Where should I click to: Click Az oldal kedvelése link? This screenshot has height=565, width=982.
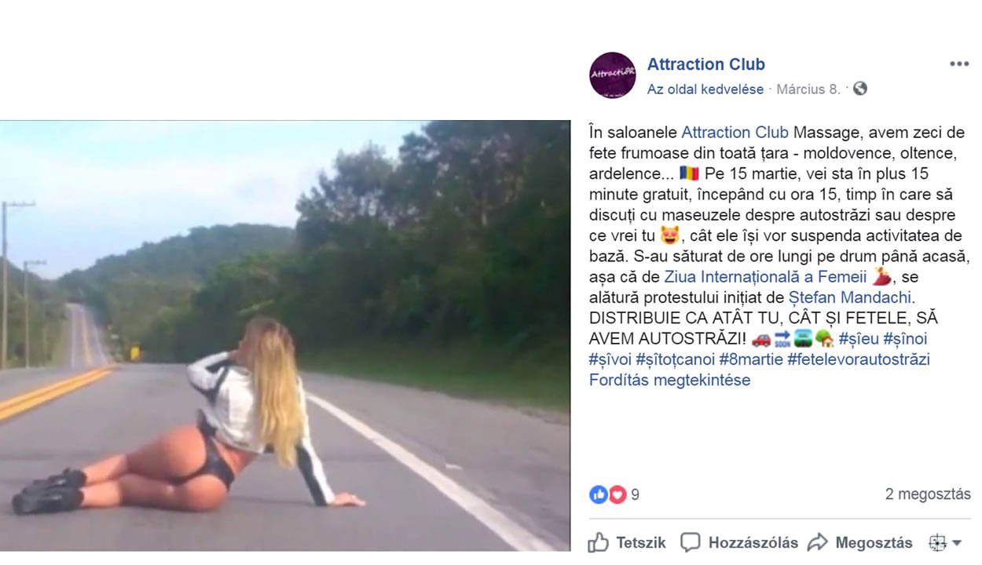click(705, 89)
